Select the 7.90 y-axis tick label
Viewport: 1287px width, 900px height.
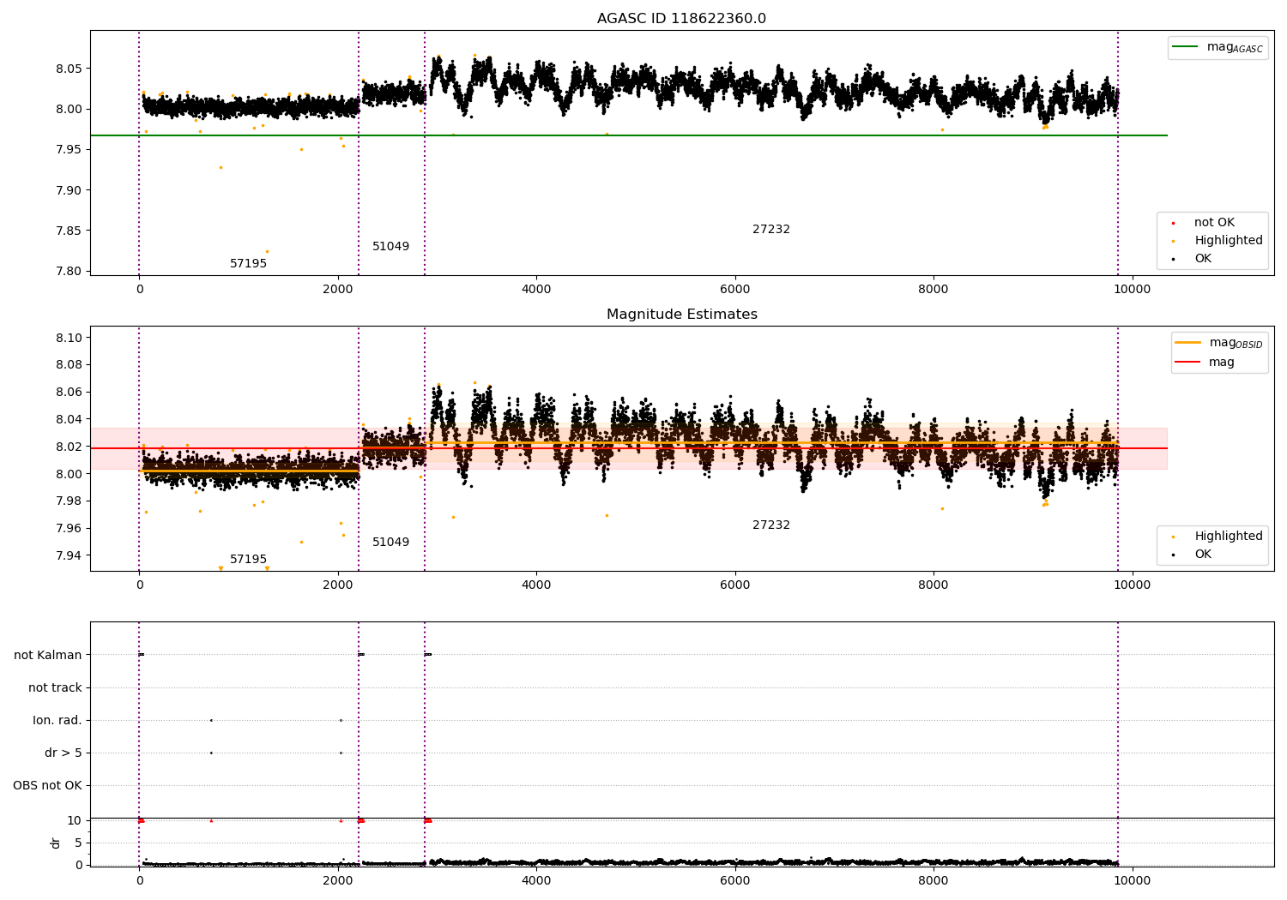69,190
